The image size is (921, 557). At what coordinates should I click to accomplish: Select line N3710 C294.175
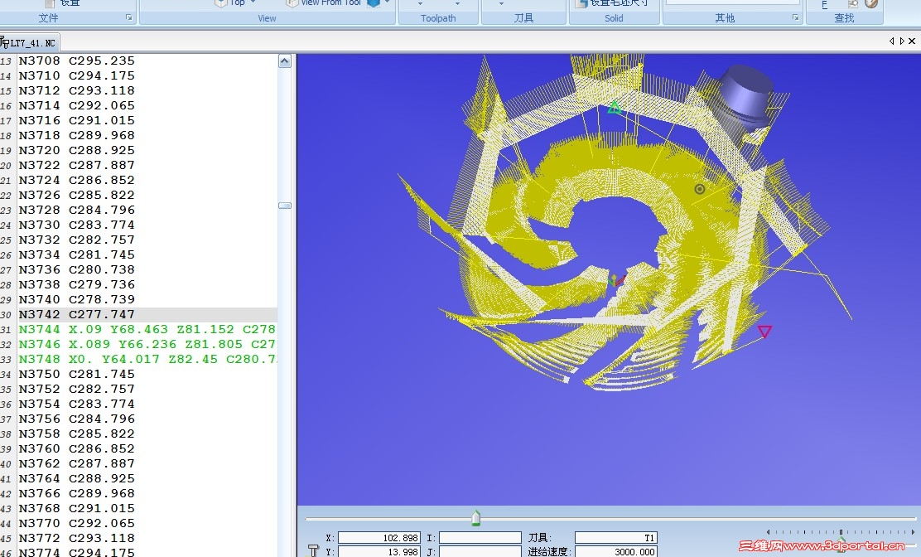click(x=76, y=75)
